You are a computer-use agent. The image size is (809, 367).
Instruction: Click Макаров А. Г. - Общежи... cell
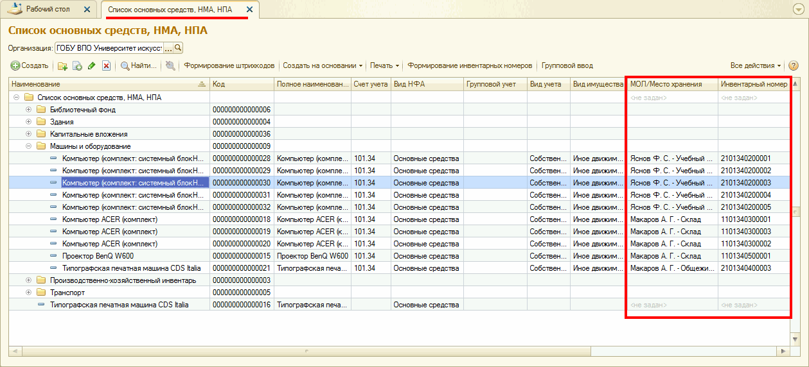point(673,268)
